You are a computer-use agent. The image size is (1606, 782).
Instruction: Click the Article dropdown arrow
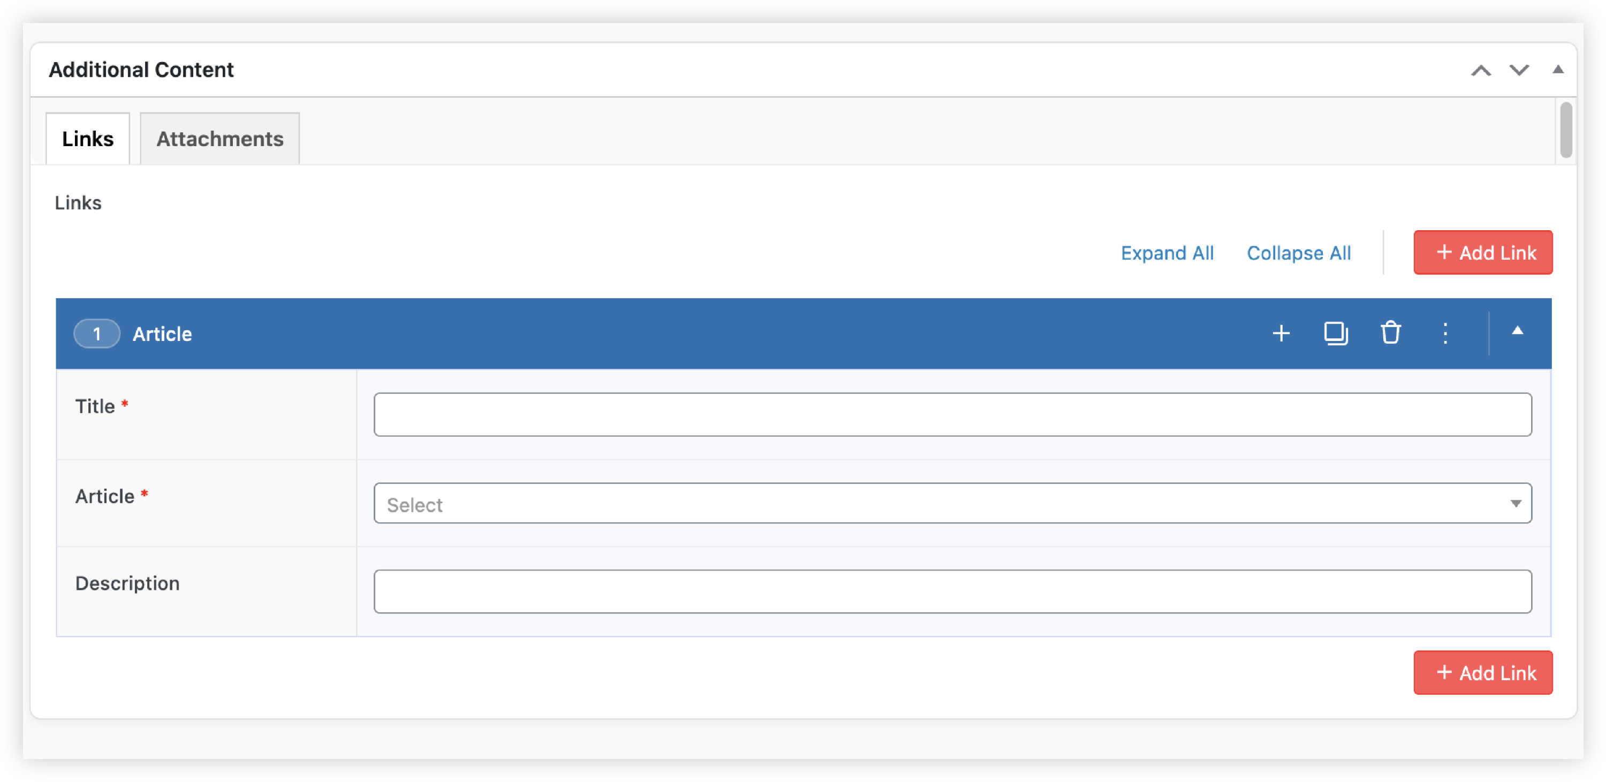pos(1516,504)
